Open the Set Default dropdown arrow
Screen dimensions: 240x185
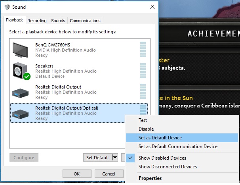[x=115, y=158]
